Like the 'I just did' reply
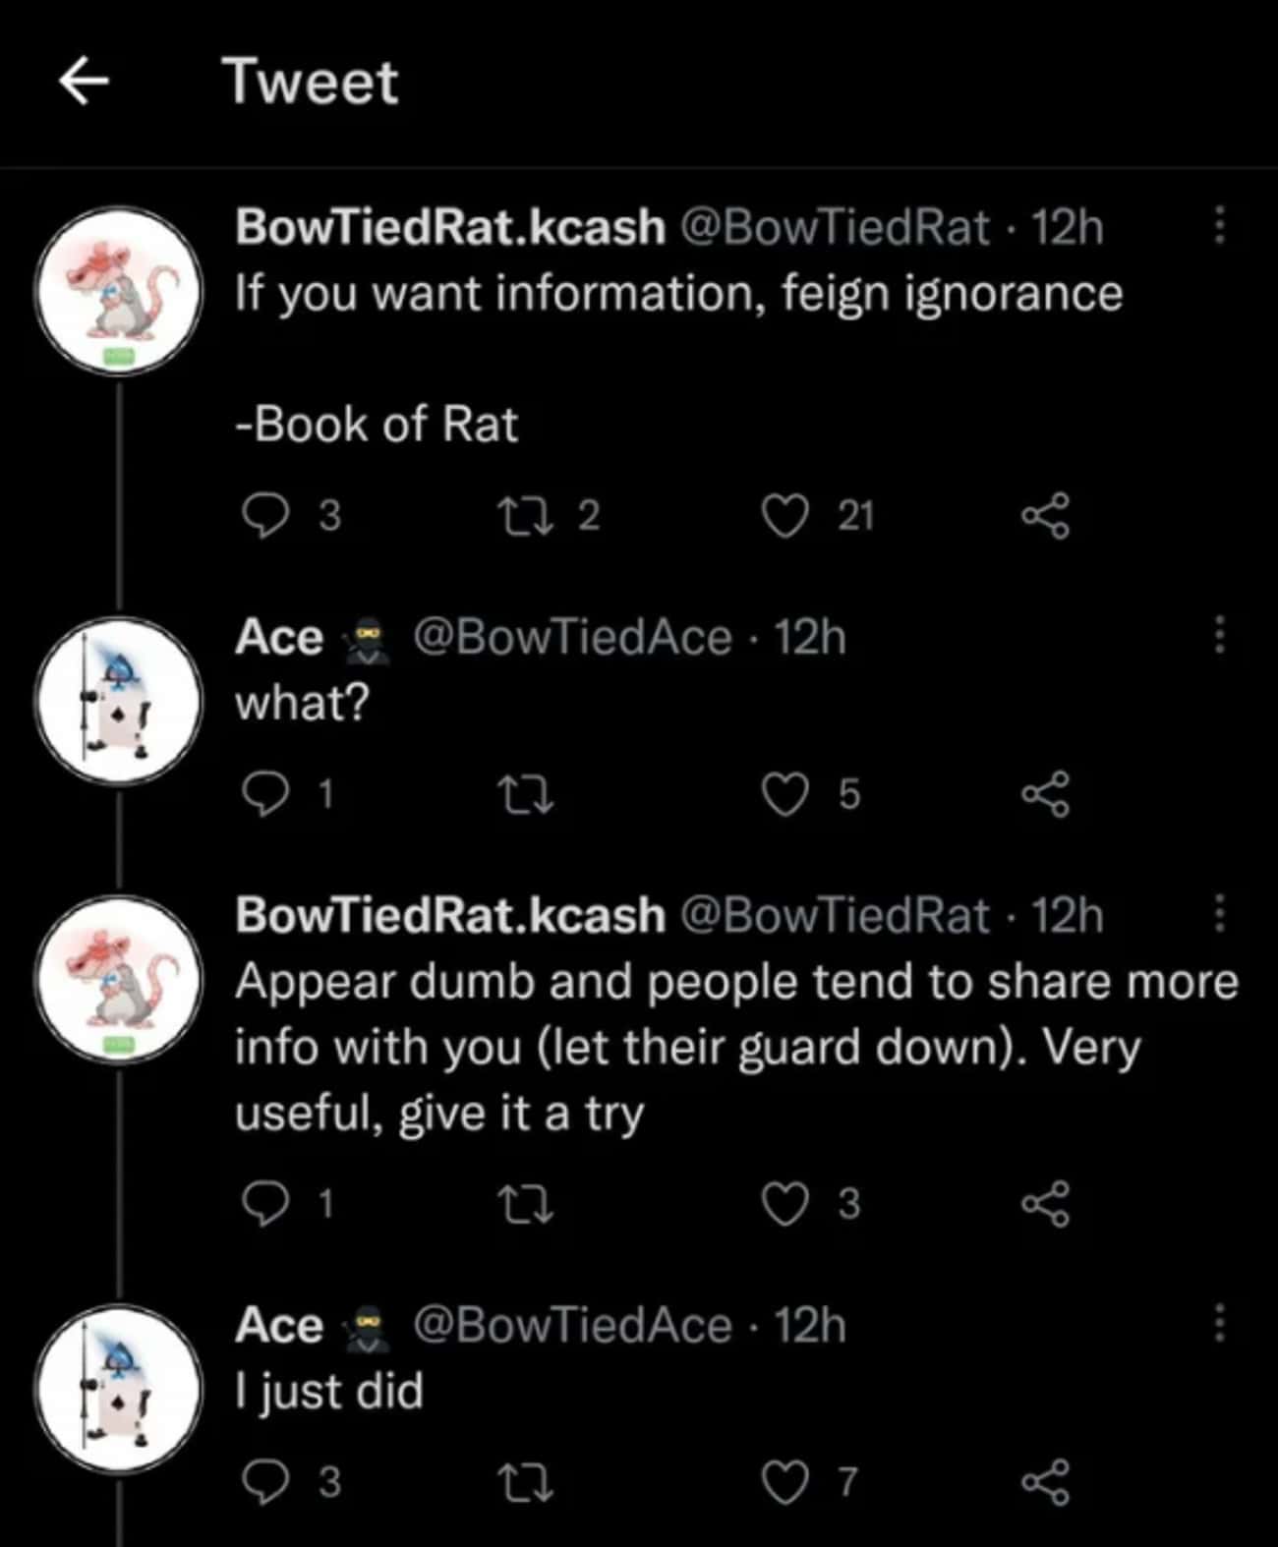The width and height of the screenshot is (1278, 1547). [x=786, y=1482]
